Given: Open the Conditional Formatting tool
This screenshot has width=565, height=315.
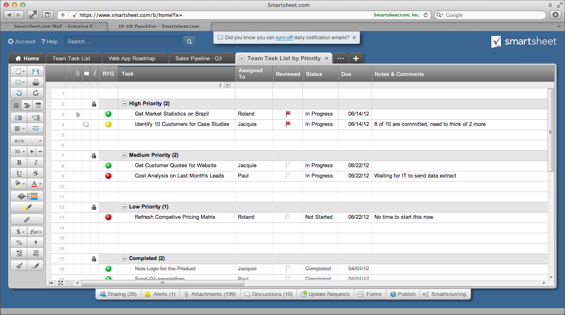Looking at the screenshot, I should pyautogui.click(x=27, y=197).
